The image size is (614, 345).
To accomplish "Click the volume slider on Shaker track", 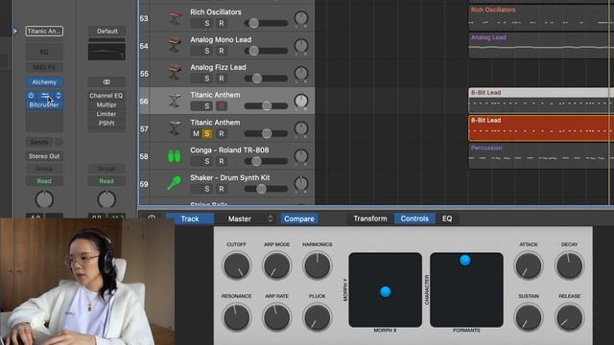I will 266,189.
